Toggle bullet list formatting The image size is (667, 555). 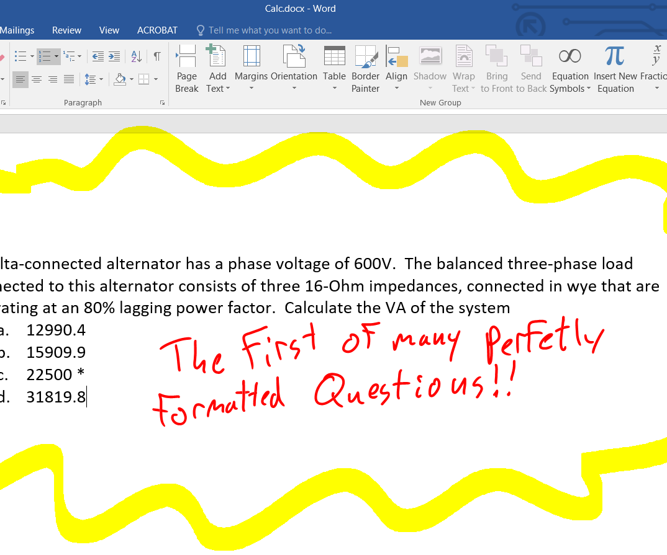20,56
